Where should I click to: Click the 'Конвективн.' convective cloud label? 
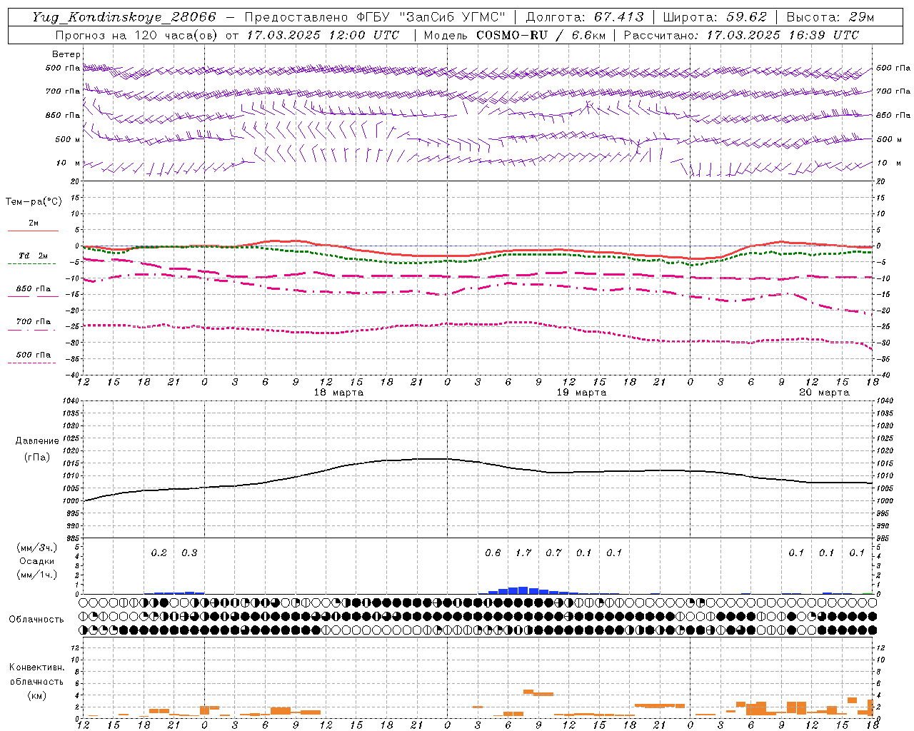click(36, 667)
